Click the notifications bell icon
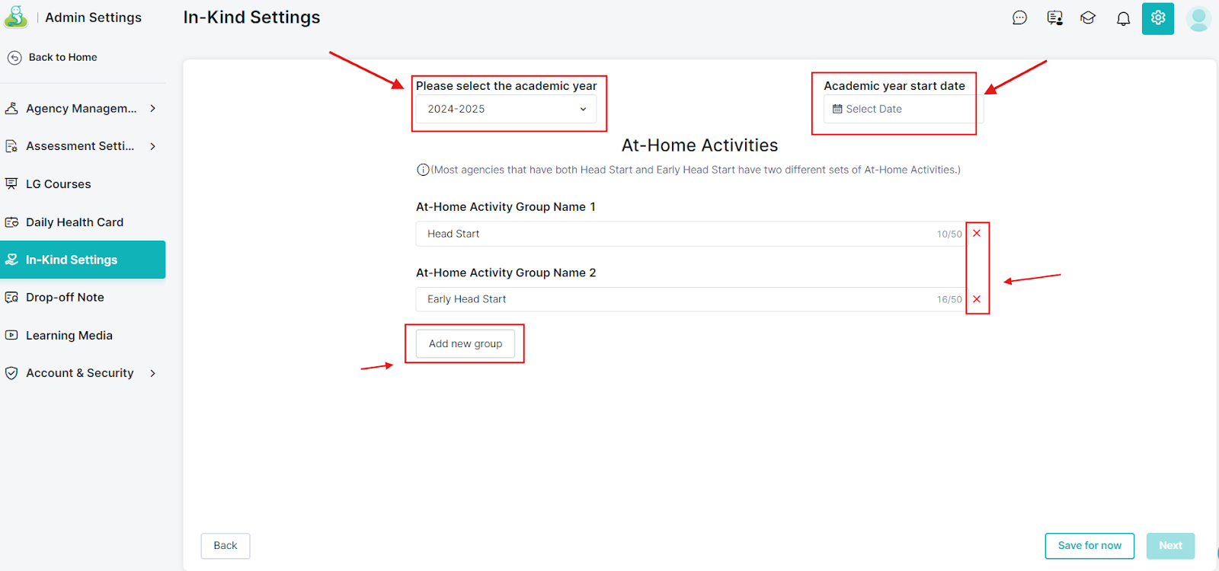The image size is (1219, 571). (x=1123, y=18)
